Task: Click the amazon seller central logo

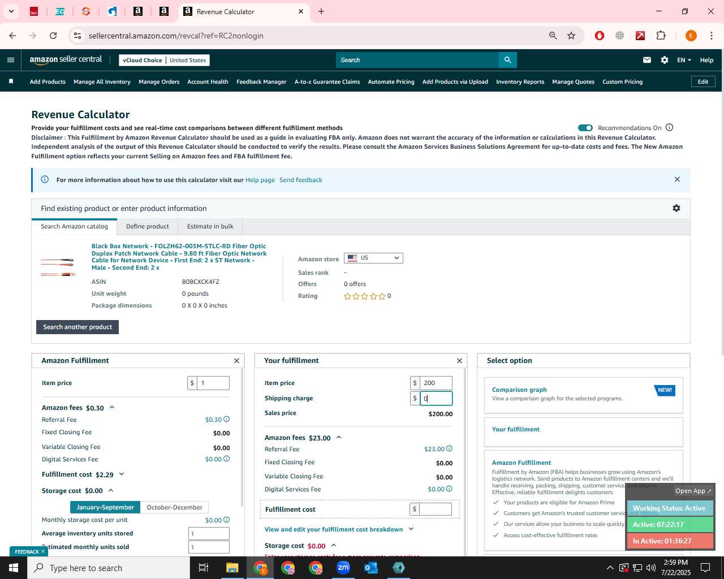Action: pyautogui.click(x=66, y=59)
